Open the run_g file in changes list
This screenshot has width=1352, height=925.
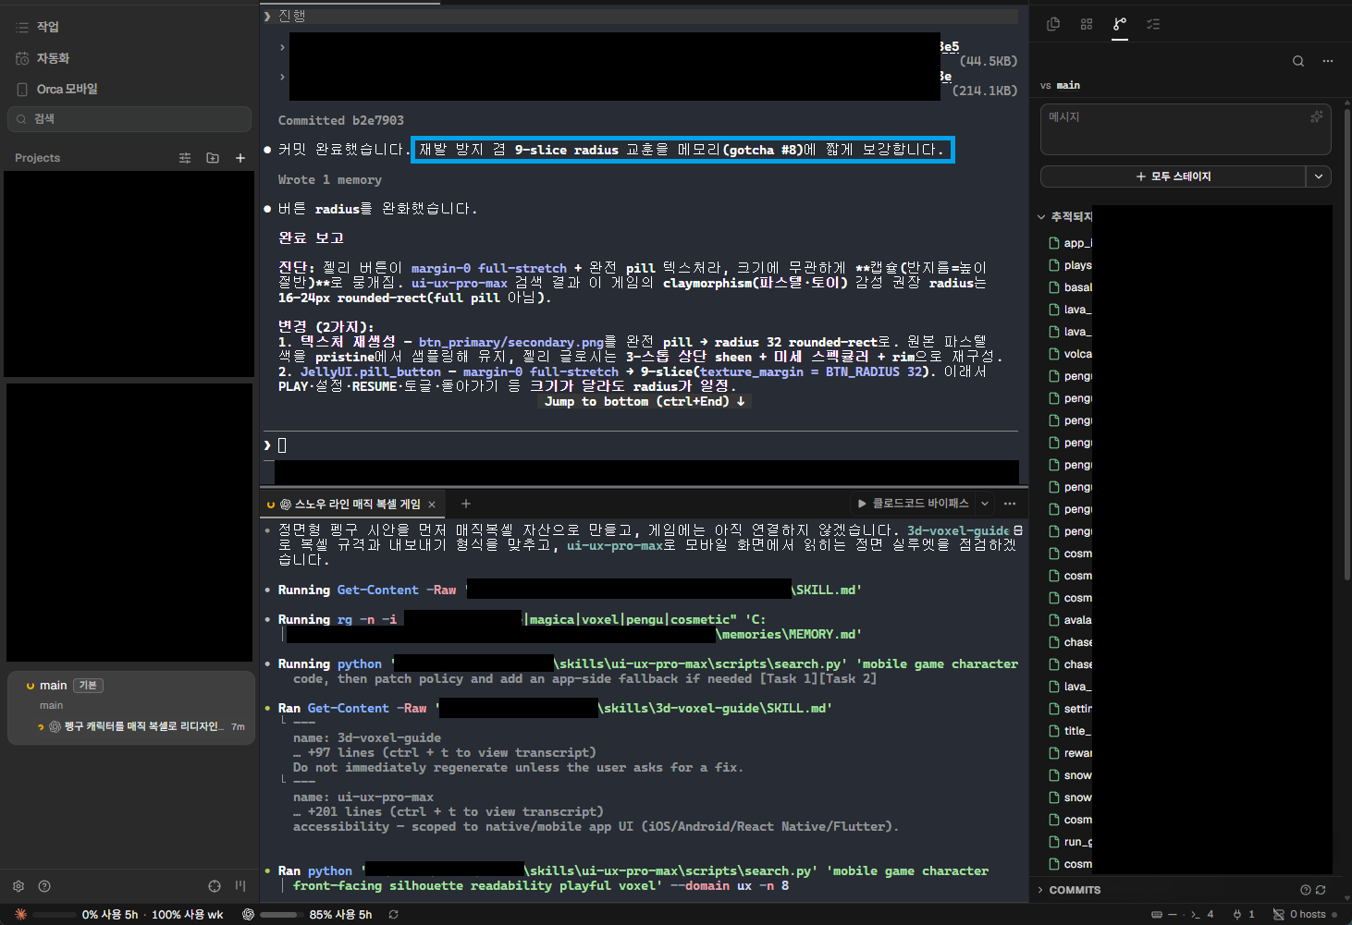[1078, 842]
